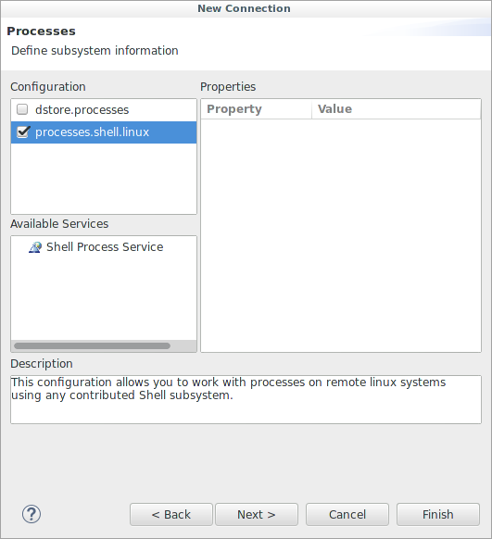
Task: Click inside the Description text box
Action: tap(246, 399)
